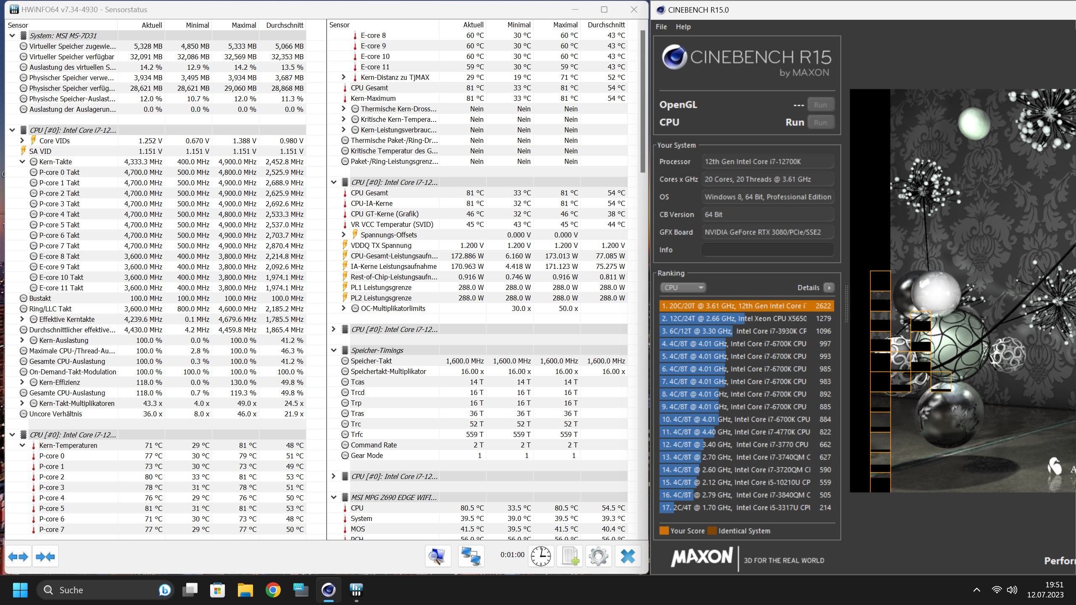Start logging with the sheet plus icon
The height and width of the screenshot is (605, 1076).
click(570, 556)
